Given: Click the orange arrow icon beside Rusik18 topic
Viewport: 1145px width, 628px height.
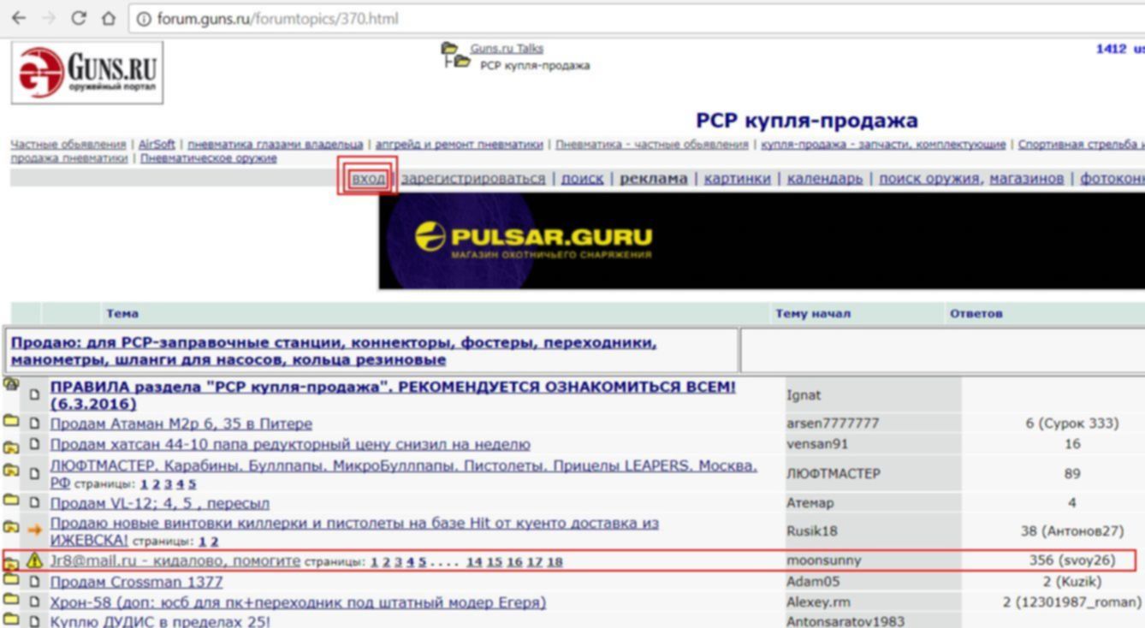Looking at the screenshot, I should pyautogui.click(x=34, y=530).
